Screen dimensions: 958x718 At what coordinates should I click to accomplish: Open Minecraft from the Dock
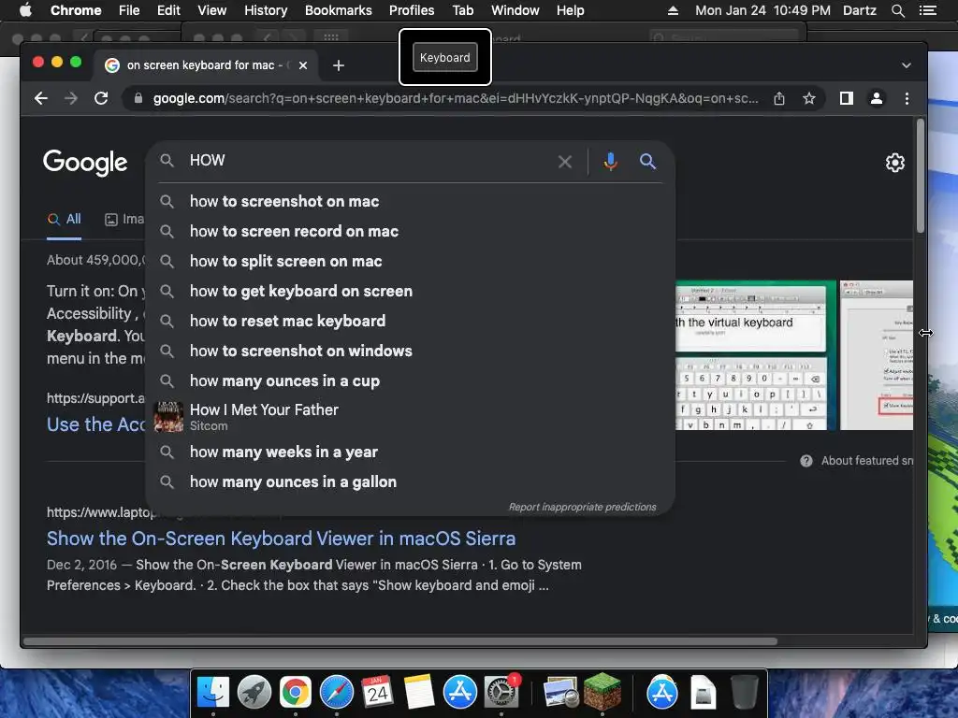(x=602, y=693)
